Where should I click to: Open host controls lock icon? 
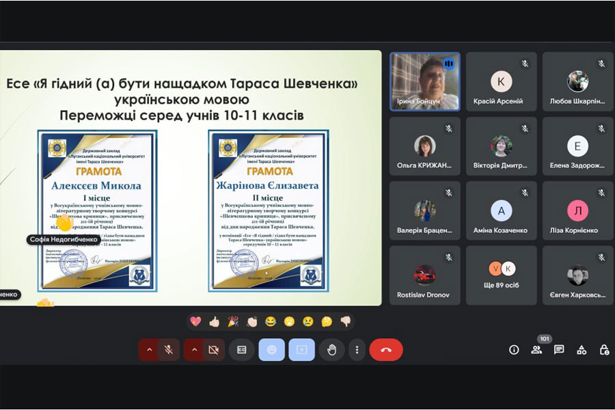pyautogui.click(x=604, y=350)
